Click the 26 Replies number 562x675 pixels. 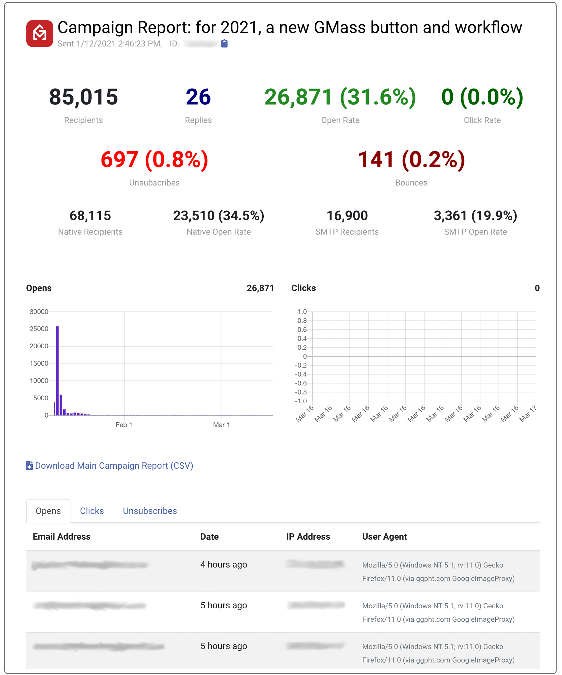[x=198, y=97]
